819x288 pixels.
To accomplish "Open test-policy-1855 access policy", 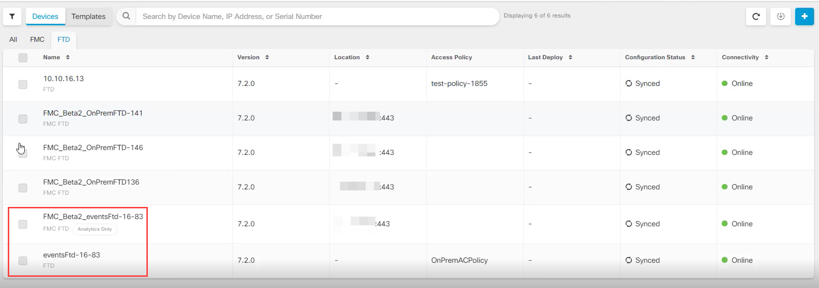I will pos(459,84).
